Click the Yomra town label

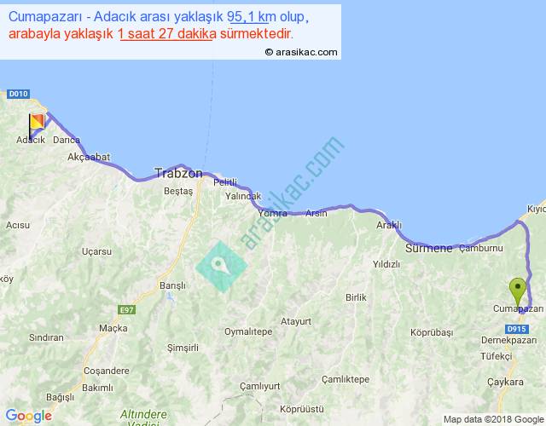tap(282, 213)
